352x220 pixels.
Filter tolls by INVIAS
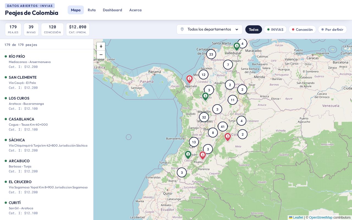(275, 29)
